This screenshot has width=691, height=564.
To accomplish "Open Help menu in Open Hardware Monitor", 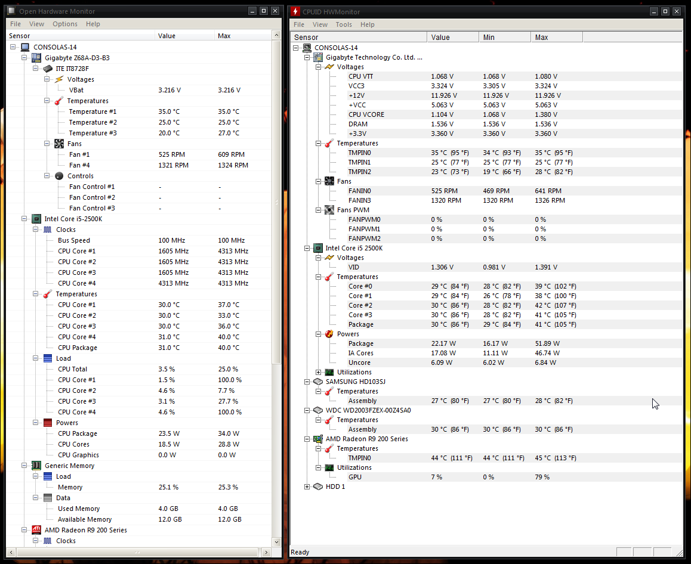I will [x=93, y=24].
